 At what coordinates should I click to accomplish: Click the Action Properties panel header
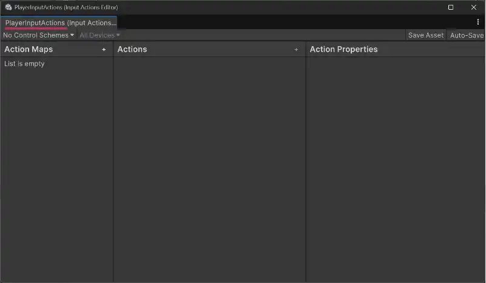(343, 50)
